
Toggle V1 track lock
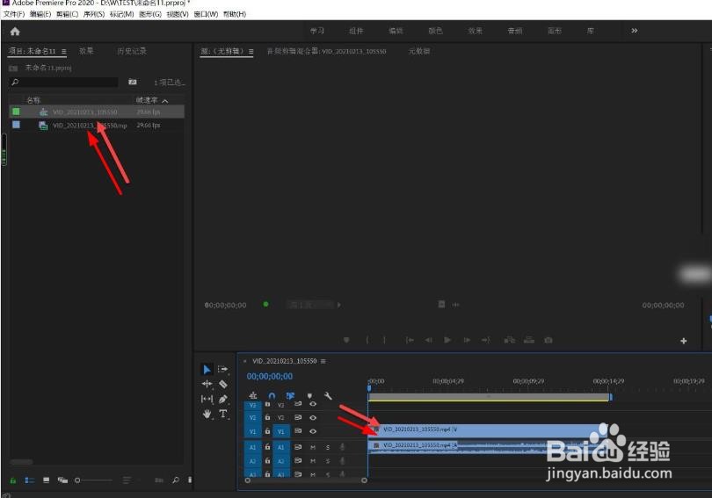click(267, 431)
